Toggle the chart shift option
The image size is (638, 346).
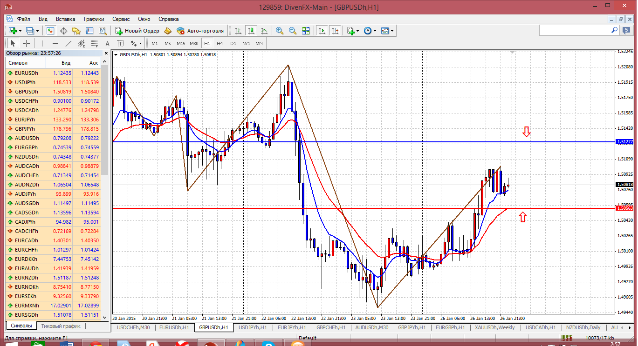click(335, 31)
